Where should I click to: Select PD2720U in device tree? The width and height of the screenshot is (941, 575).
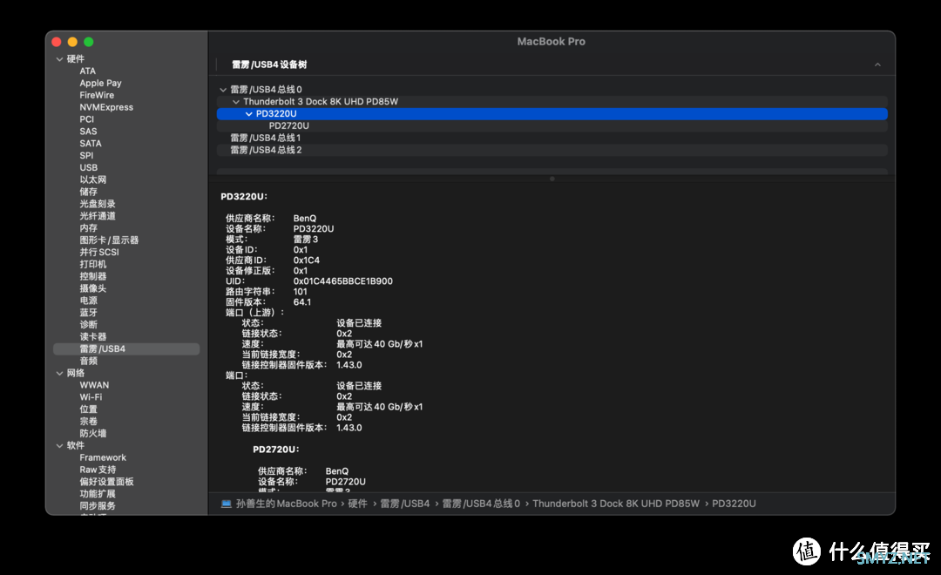click(288, 125)
